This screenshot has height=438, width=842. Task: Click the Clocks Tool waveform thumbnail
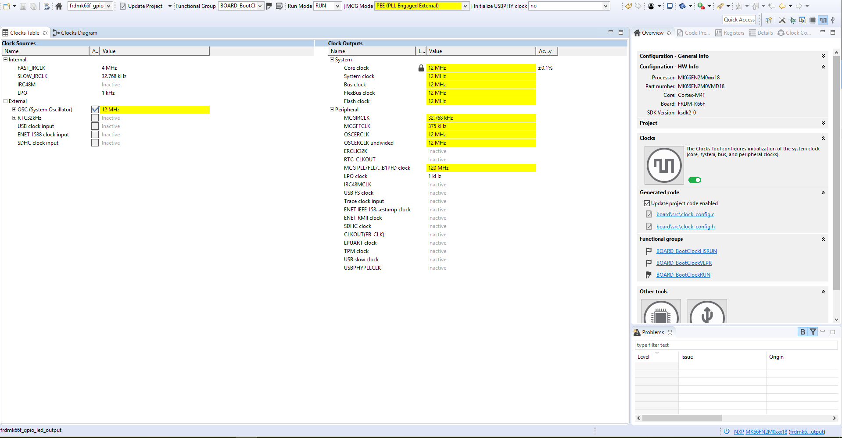(664, 165)
